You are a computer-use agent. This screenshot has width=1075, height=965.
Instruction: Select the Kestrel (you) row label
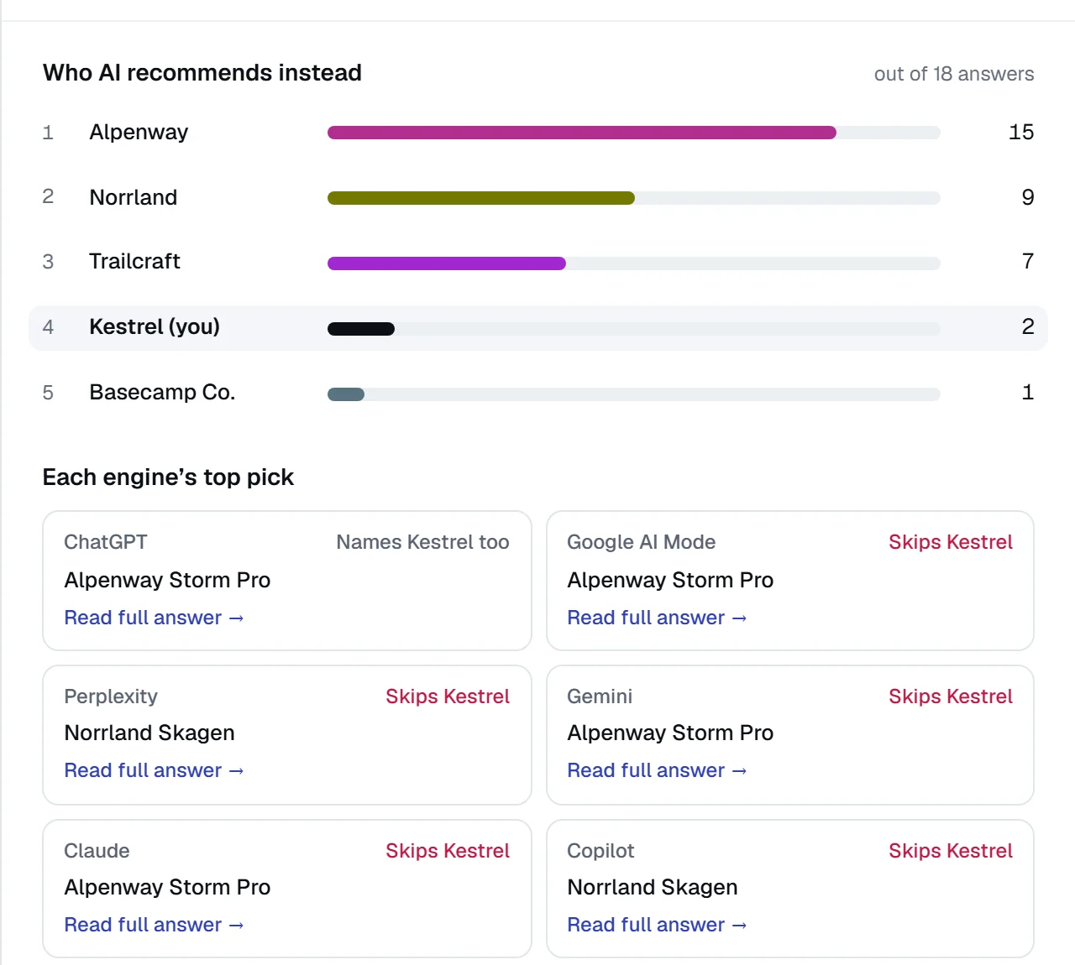[x=155, y=326]
